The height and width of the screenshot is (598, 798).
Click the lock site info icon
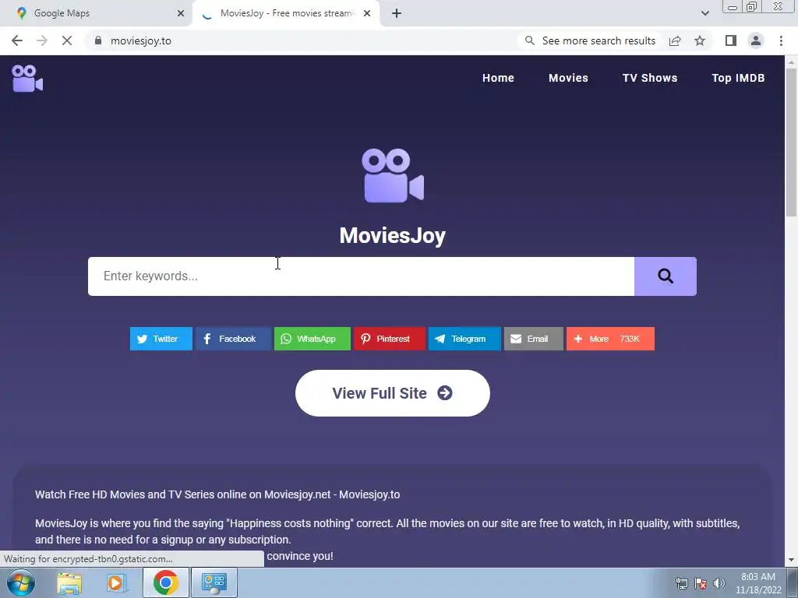[98, 40]
